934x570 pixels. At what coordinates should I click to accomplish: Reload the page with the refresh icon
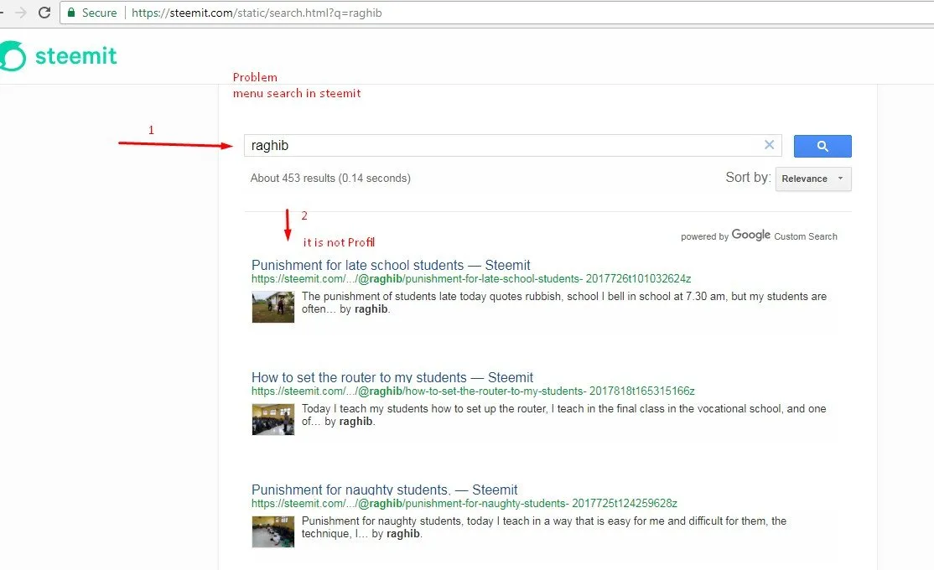pos(44,13)
